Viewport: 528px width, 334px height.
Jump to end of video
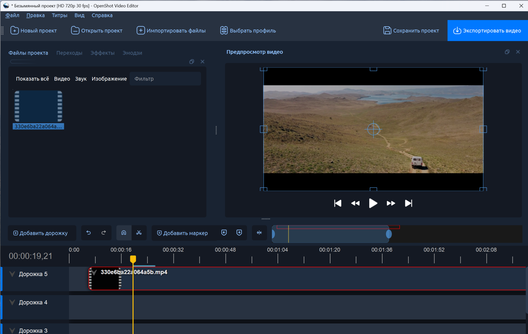(408, 203)
